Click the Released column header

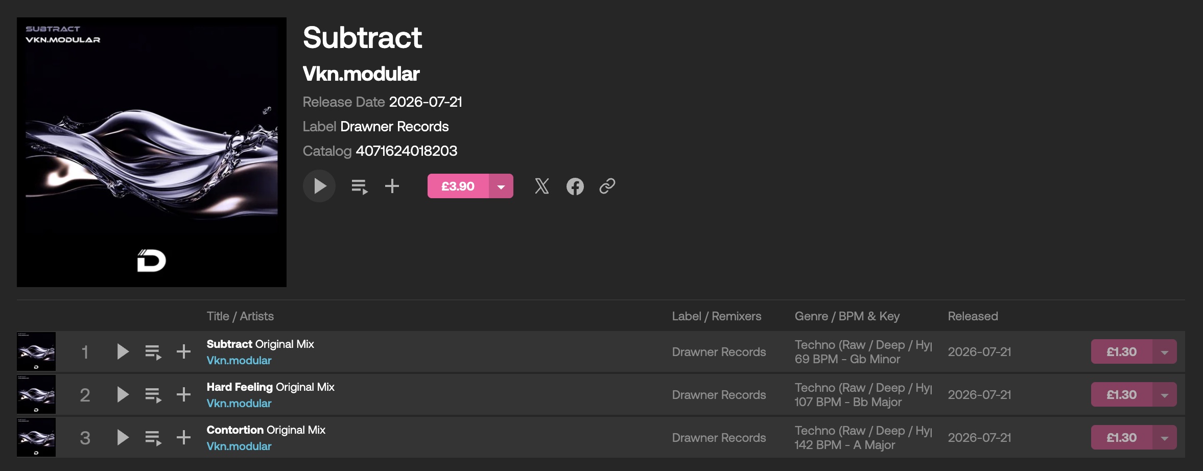pyautogui.click(x=973, y=316)
